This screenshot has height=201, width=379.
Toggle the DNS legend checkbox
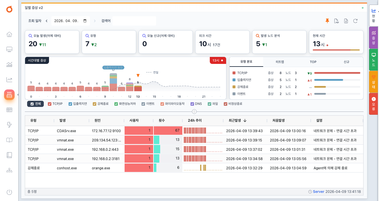[192, 104]
